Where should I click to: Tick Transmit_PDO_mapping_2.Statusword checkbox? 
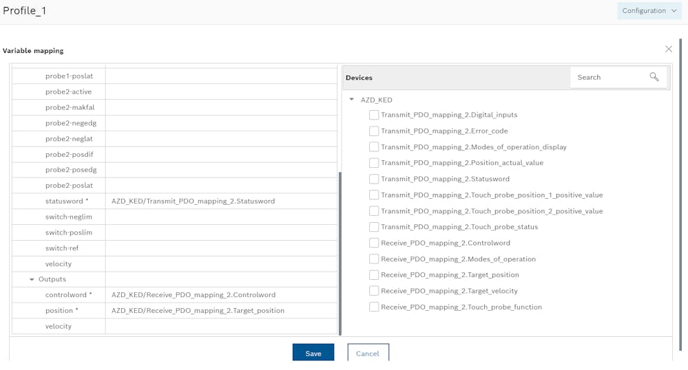tap(374, 179)
